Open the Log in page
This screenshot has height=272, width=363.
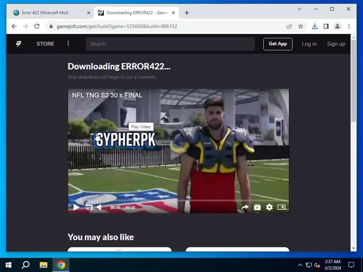(309, 44)
